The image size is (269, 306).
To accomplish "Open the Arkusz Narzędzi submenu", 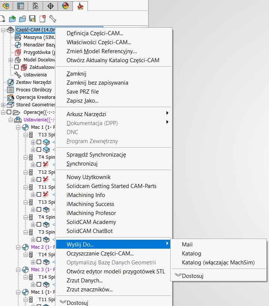I will 114,114.
